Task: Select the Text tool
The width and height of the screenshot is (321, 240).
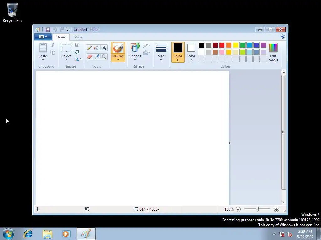Action: click(x=104, y=48)
